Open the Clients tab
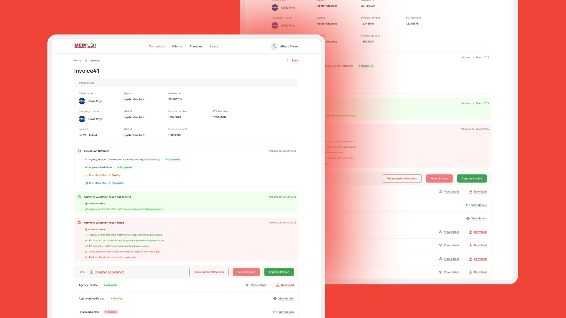 (x=177, y=46)
